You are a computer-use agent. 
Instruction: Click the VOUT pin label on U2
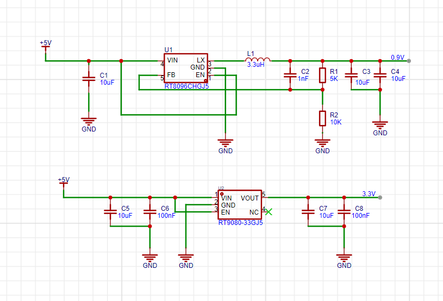(249, 198)
